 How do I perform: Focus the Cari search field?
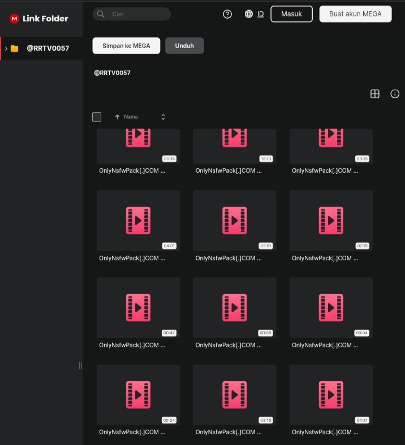click(x=132, y=14)
